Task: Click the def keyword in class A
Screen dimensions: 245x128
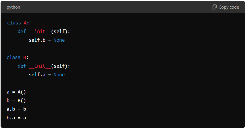Action: point(22,32)
